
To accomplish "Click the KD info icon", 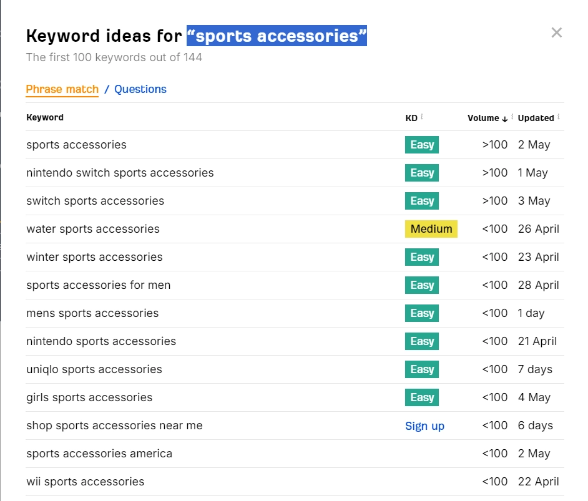I will click(422, 117).
